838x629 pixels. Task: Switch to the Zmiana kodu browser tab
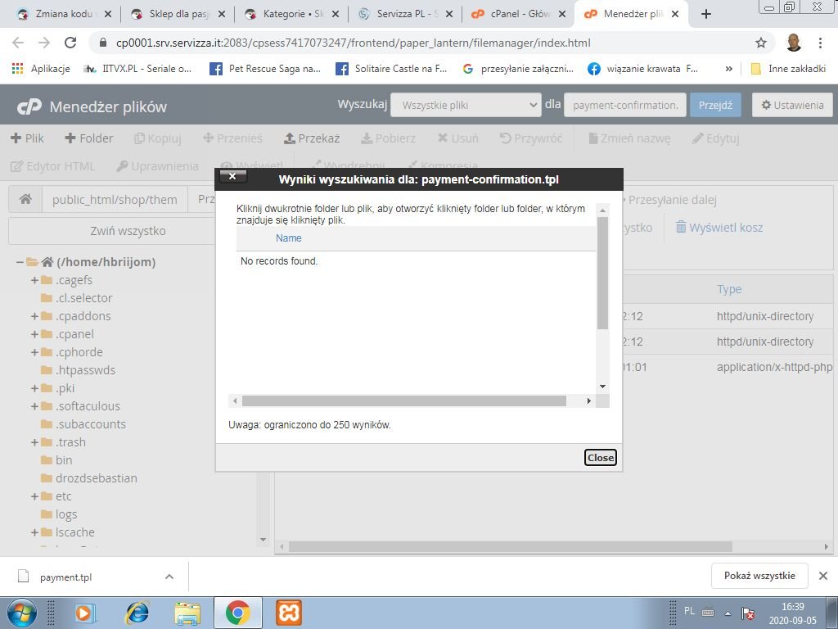tap(63, 14)
